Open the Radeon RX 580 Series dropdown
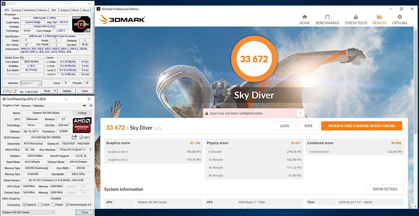 pos(28,212)
